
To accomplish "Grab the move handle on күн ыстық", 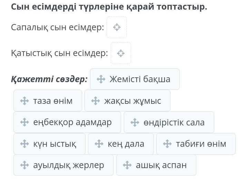I will click(24, 144).
